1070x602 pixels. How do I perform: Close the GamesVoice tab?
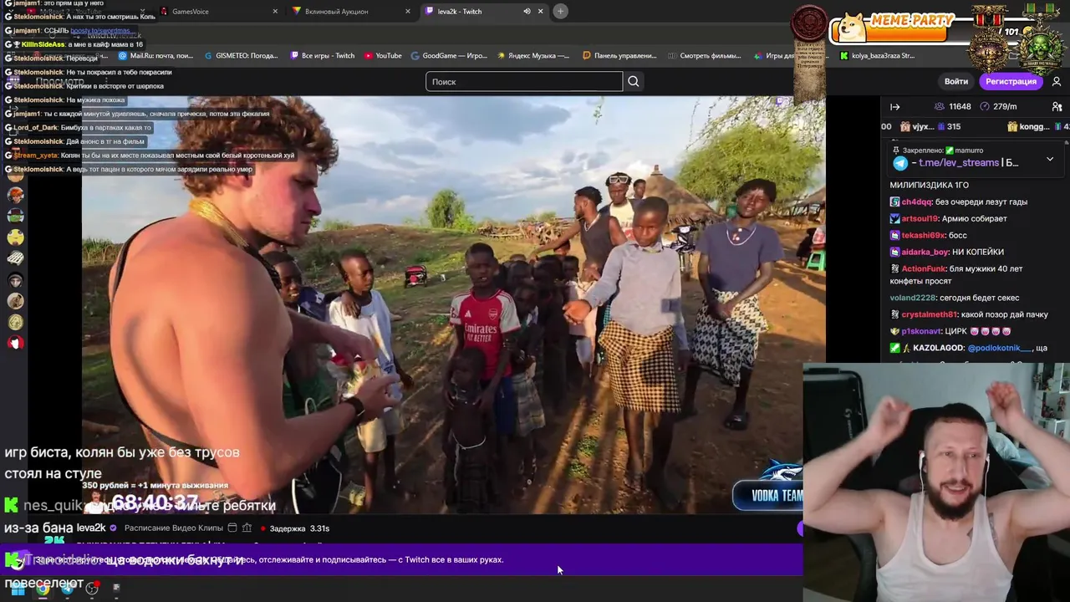click(275, 11)
